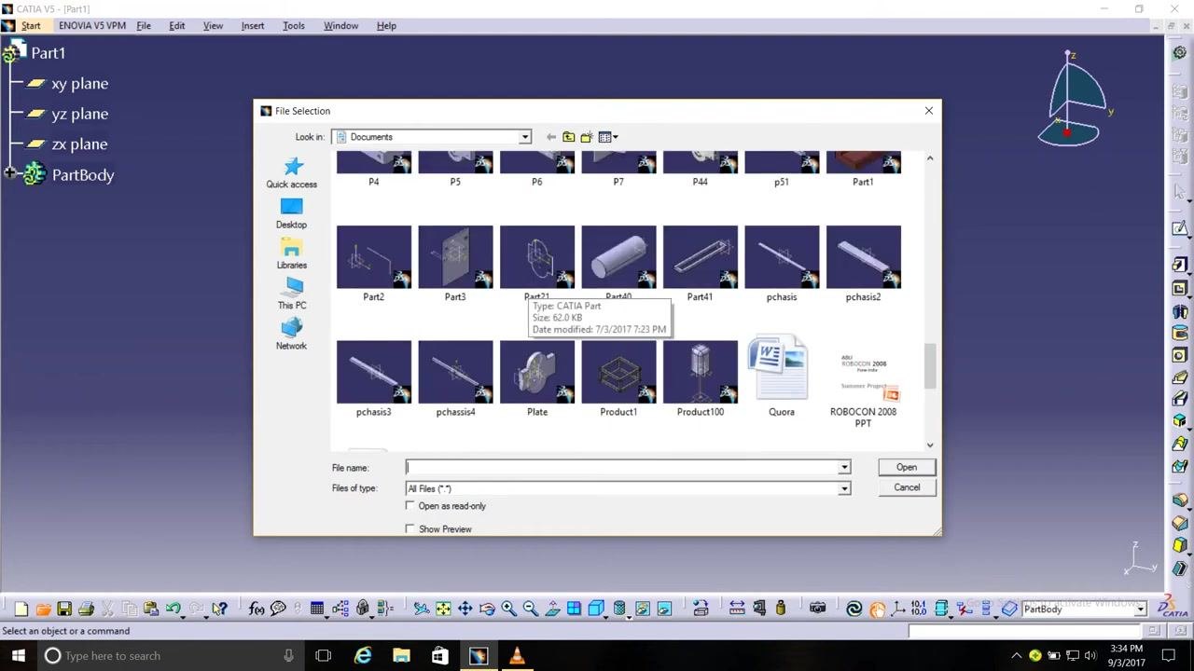Viewport: 1194px width, 671px height.
Task: Click the Capture camera icon
Action: [x=818, y=609]
